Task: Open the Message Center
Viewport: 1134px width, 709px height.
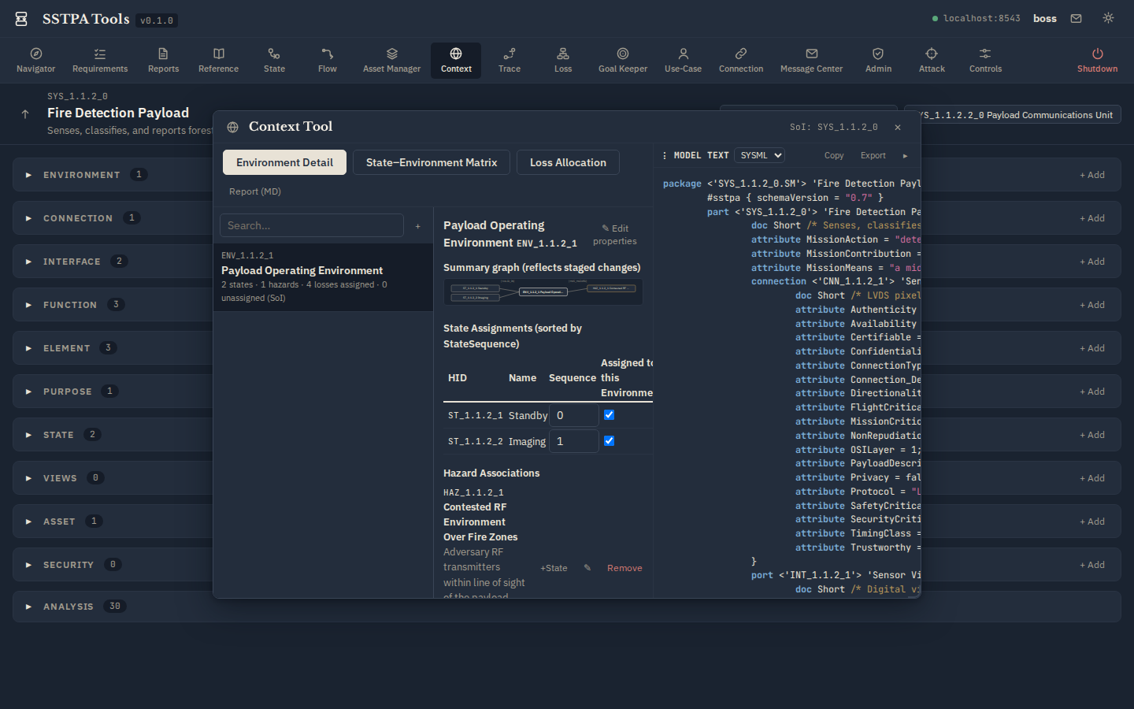Action: pos(811,61)
